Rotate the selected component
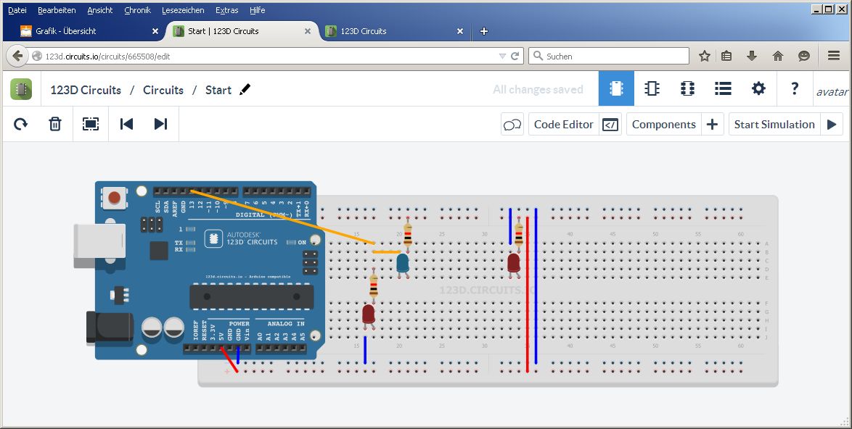The width and height of the screenshot is (852, 429). 20,124
